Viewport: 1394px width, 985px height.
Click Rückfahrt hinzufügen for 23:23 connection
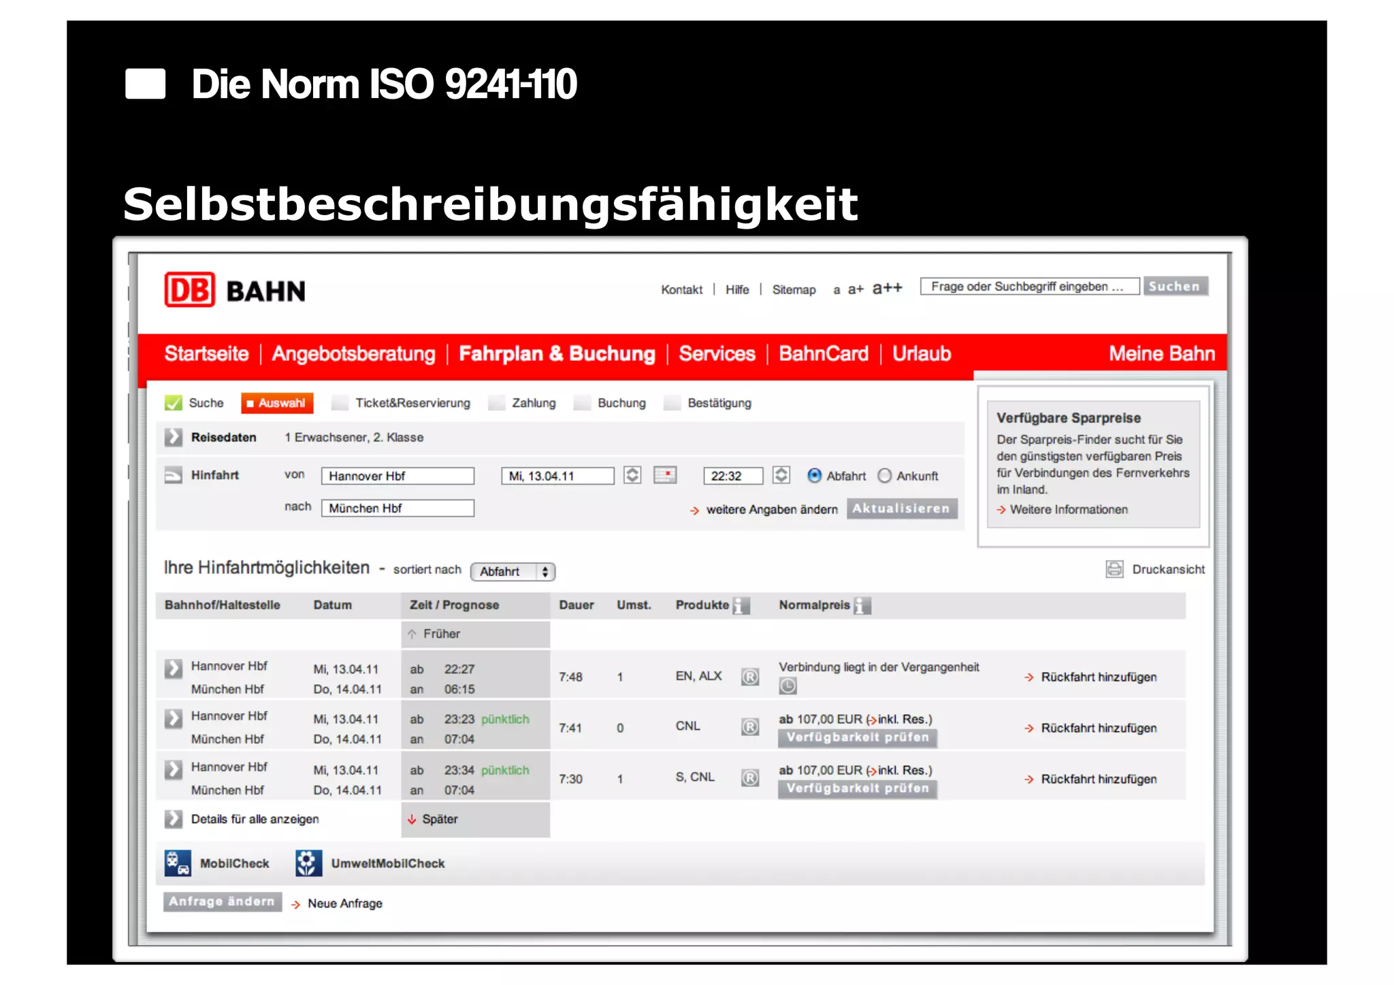(x=1099, y=728)
